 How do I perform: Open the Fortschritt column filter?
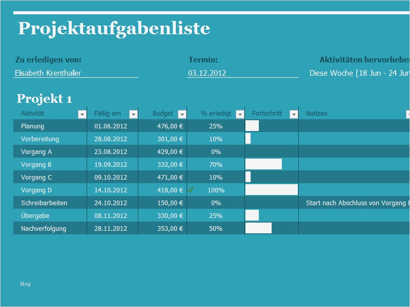(293, 113)
